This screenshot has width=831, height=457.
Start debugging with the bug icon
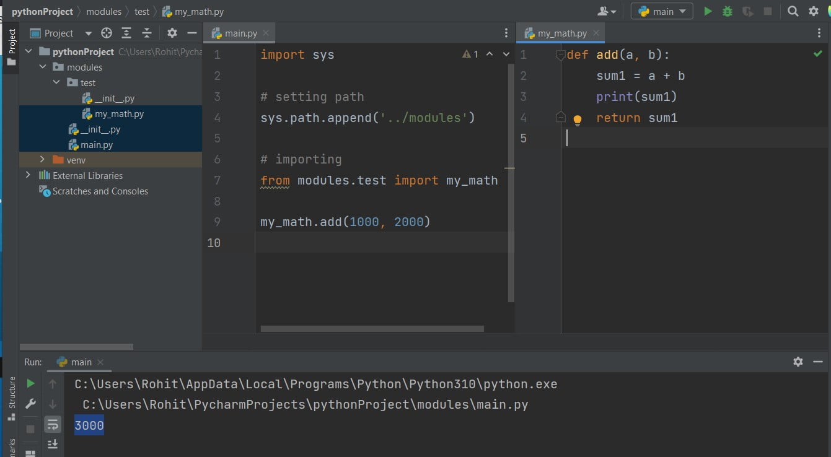tap(726, 11)
